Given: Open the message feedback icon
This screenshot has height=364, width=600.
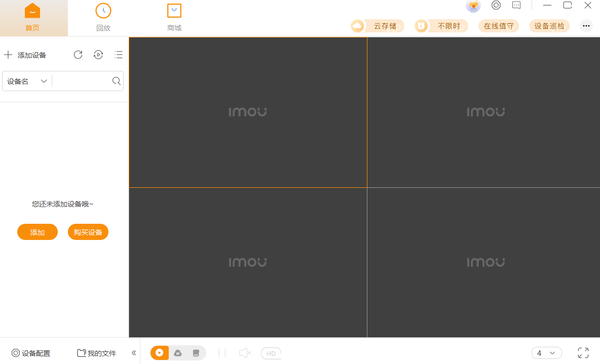Looking at the screenshot, I should (x=516, y=6).
